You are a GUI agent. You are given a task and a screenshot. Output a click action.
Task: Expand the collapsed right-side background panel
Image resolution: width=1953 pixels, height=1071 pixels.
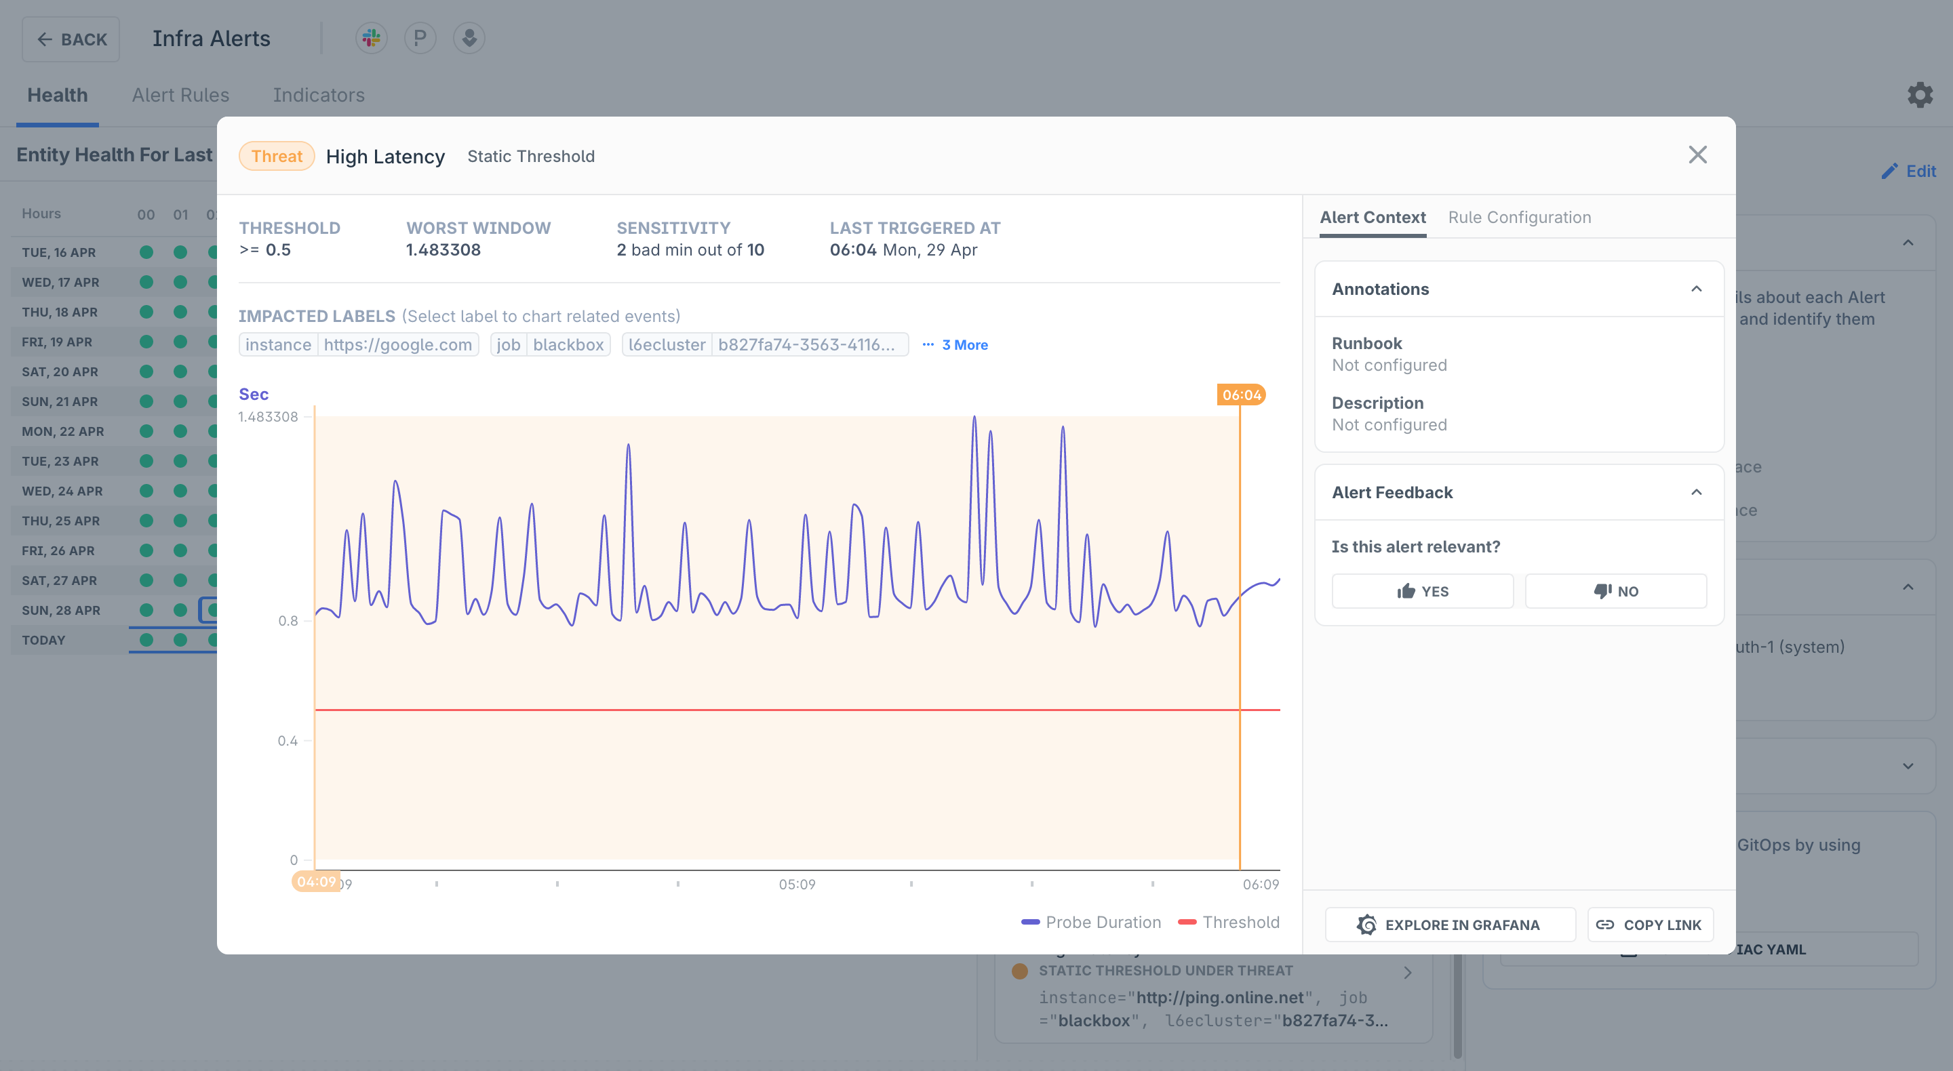(1908, 766)
